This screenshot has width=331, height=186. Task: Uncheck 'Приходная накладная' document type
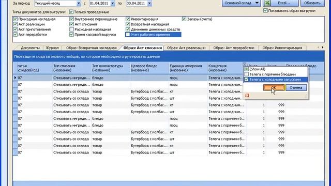[15, 19]
